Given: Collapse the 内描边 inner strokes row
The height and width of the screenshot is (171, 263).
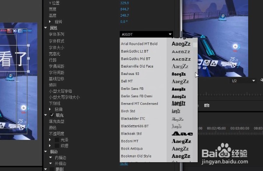Looking at the screenshot, I should [50, 157].
